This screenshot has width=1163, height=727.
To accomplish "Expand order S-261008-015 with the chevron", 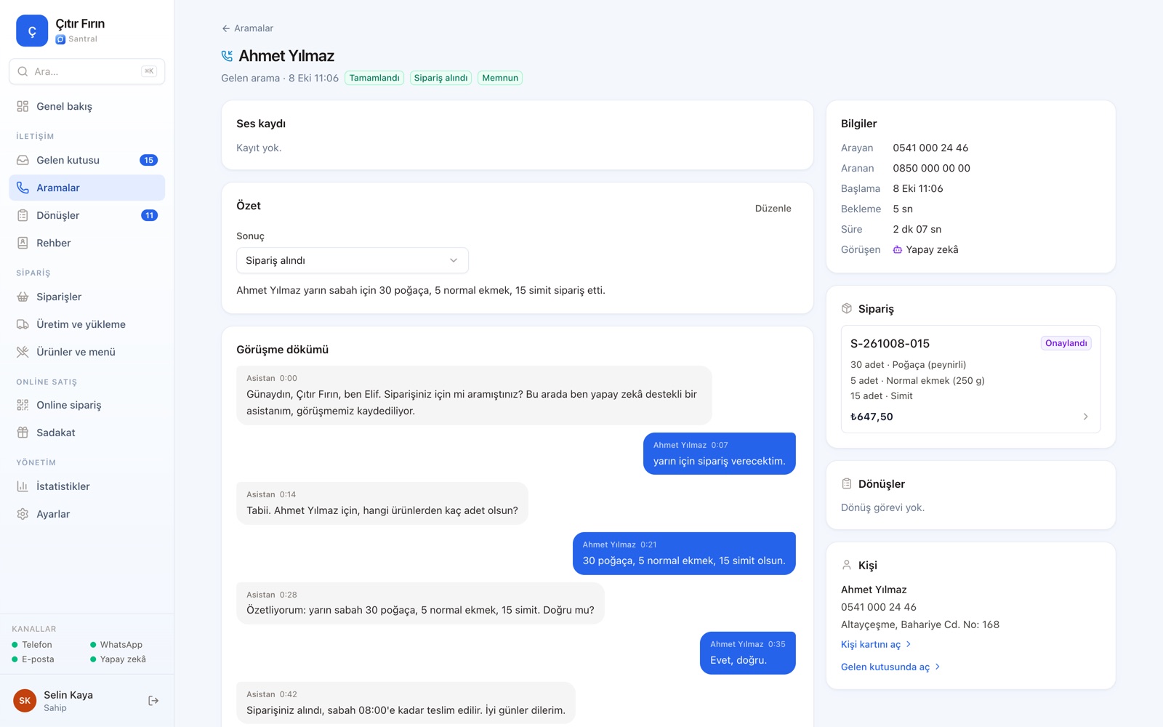I will 1085,417.
